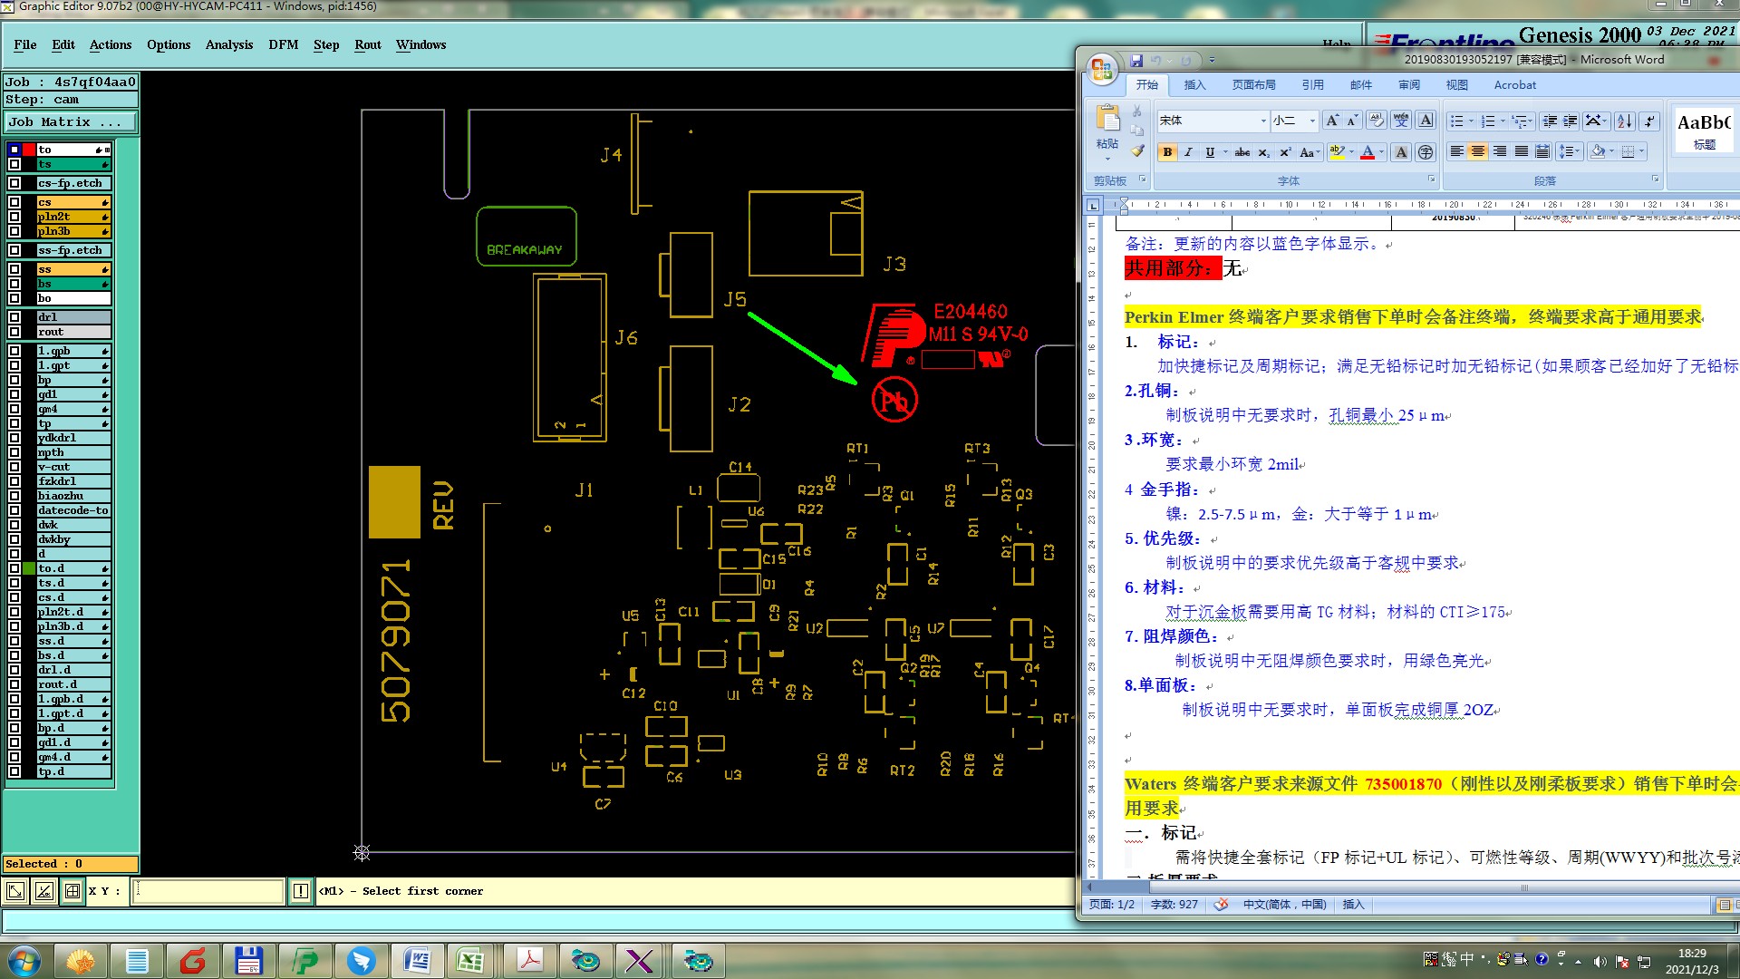Toggle display checkbox for layer bo

point(14,298)
